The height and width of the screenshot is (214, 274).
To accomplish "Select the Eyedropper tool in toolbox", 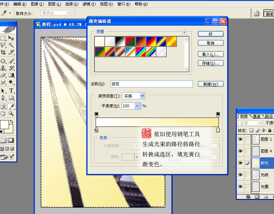I will tap(11, 106).
